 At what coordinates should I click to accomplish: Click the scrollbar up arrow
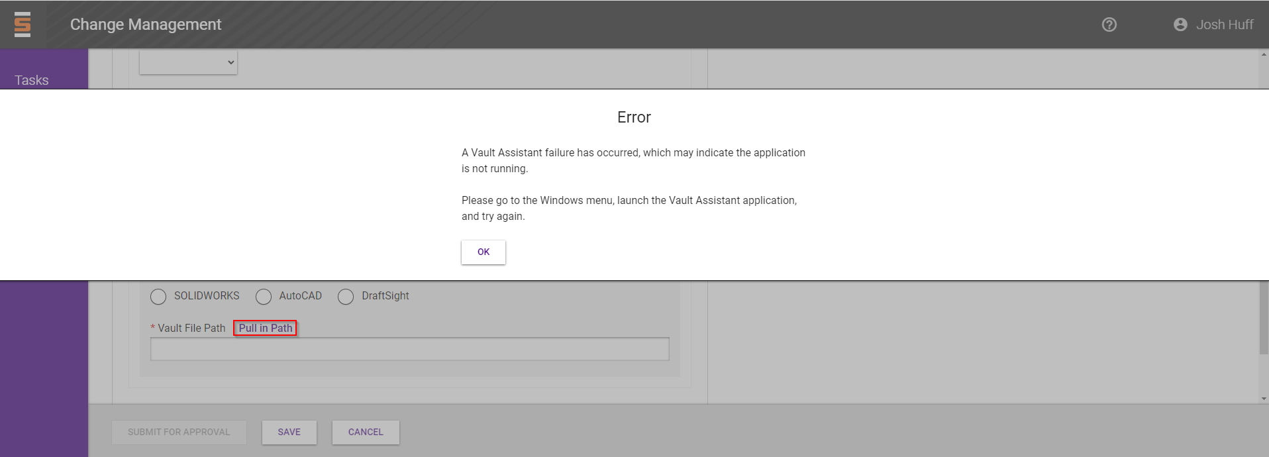pyautogui.click(x=1264, y=54)
